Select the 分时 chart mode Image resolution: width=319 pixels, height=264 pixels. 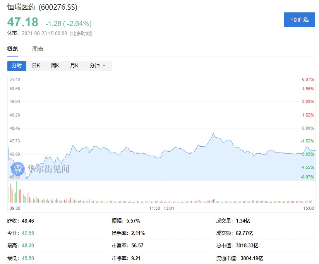point(17,66)
